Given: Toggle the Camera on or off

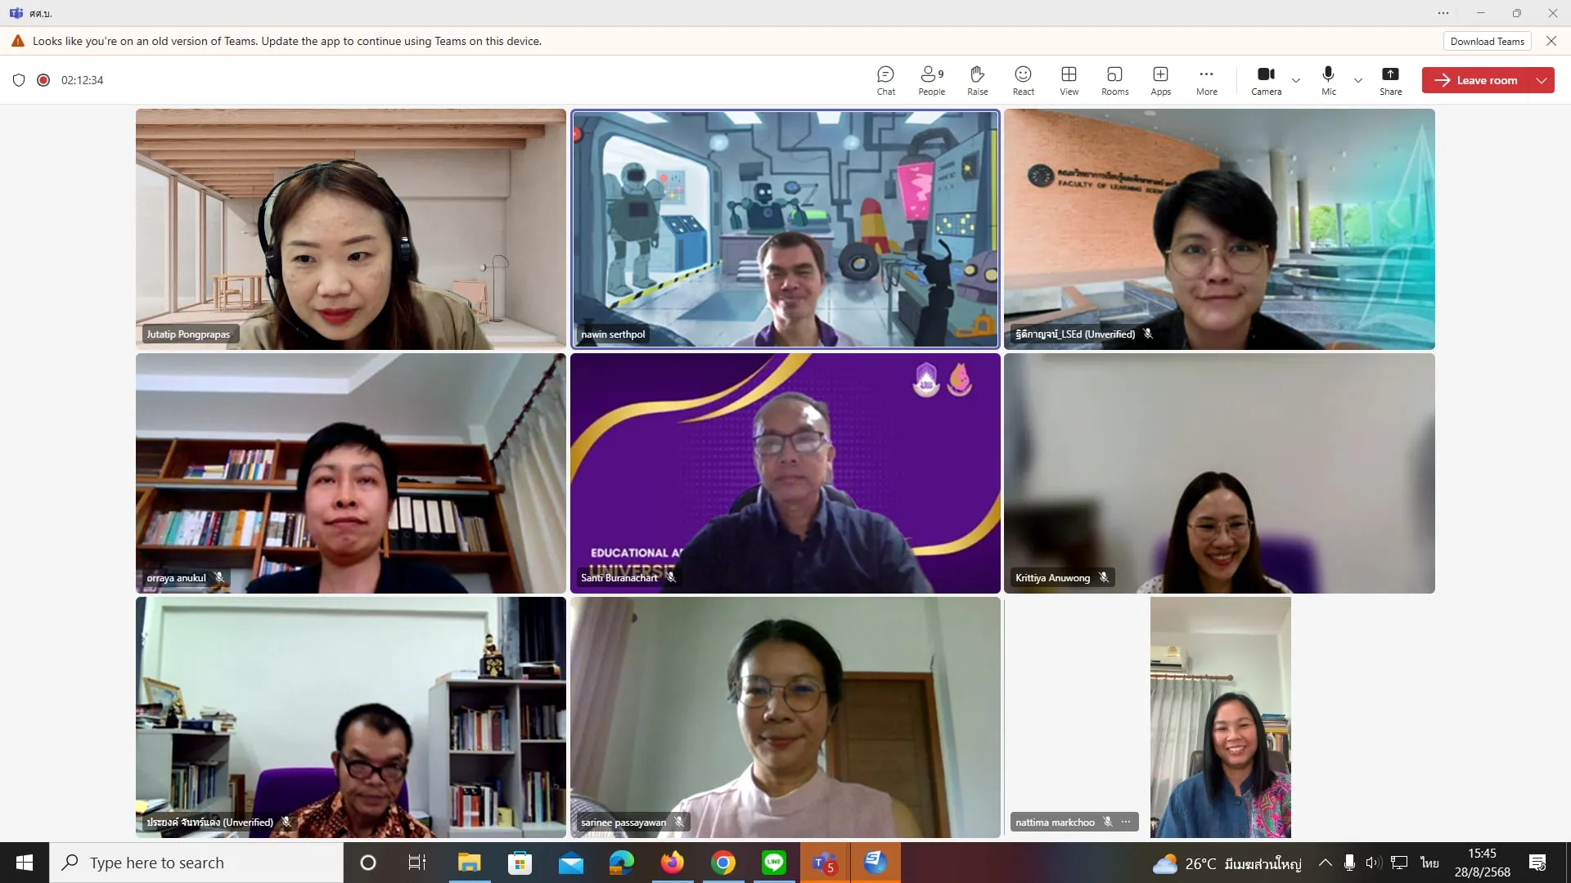Looking at the screenshot, I should [x=1266, y=80].
